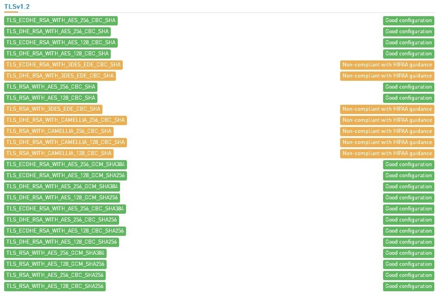Click Good configuration badge for TLS_RSA_WITH_AES_128_CBC_SHA
The height and width of the screenshot is (294, 438).
tap(408, 98)
